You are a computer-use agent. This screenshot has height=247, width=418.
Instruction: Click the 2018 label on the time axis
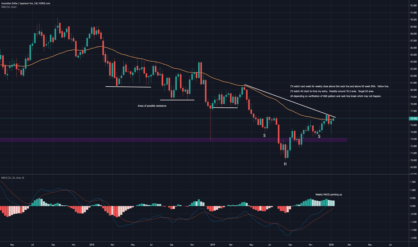pos(91,245)
